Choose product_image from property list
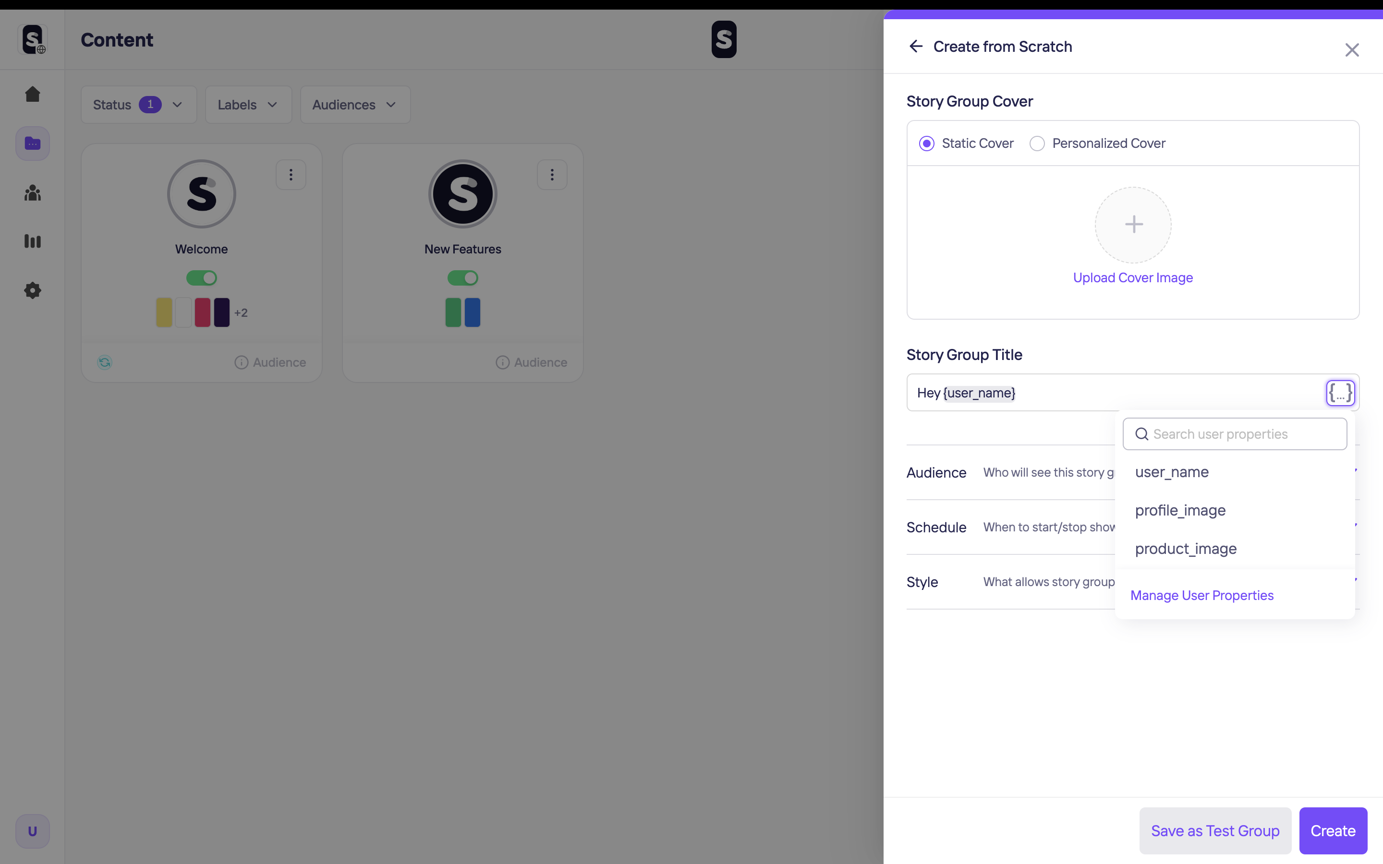The width and height of the screenshot is (1383, 864). tap(1186, 549)
